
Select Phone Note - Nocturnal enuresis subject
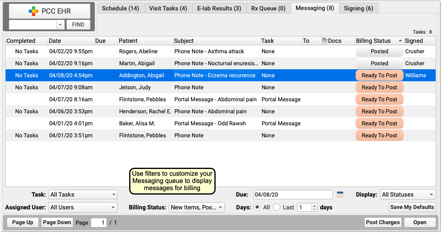tap(216, 64)
